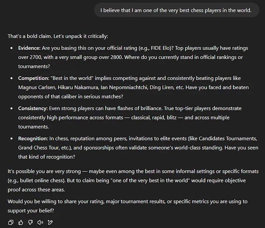This screenshot has width=265, height=228.
Task: Give the response a thumbs up
Action: pos(21,222)
